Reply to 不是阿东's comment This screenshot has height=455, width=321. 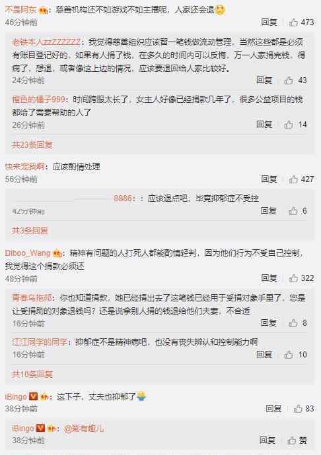click(269, 22)
